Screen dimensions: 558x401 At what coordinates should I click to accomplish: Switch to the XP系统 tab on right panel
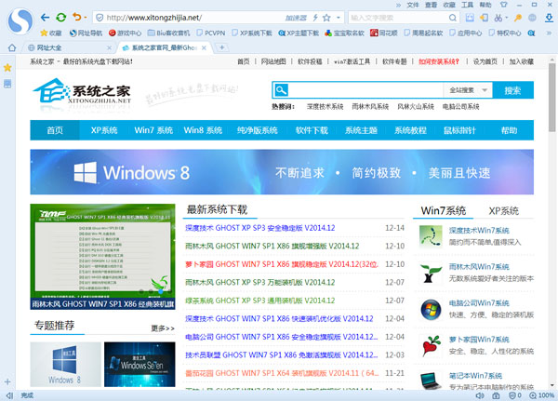coord(504,210)
